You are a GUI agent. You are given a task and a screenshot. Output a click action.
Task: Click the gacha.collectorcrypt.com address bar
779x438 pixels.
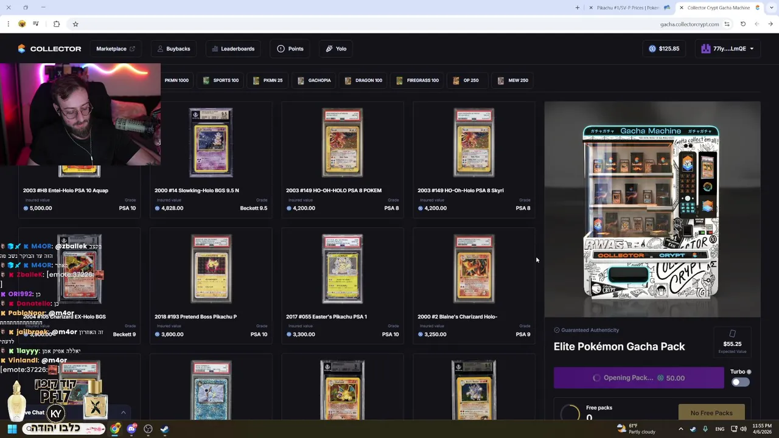[689, 24]
